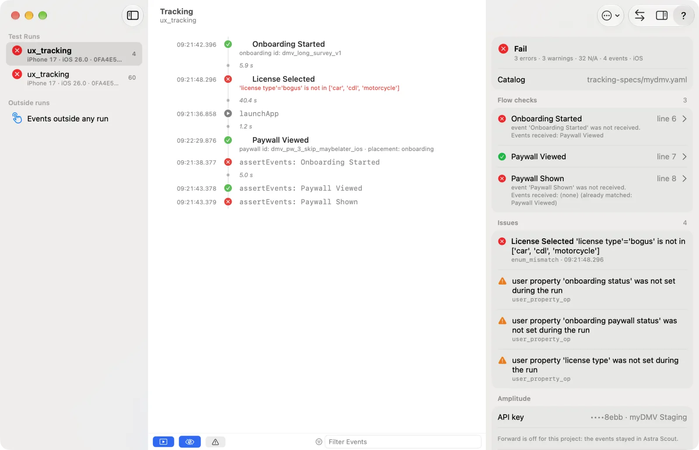Image resolution: width=699 pixels, height=450 pixels.
Task: Click the API key myDMV Staging row
Action: click(x=592, y=417)
